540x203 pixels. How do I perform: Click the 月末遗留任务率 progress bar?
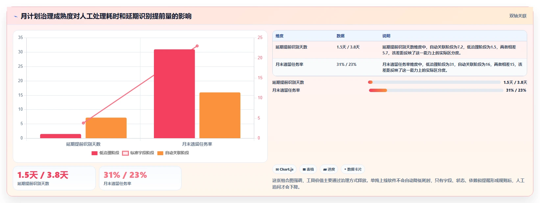(436, 90)
